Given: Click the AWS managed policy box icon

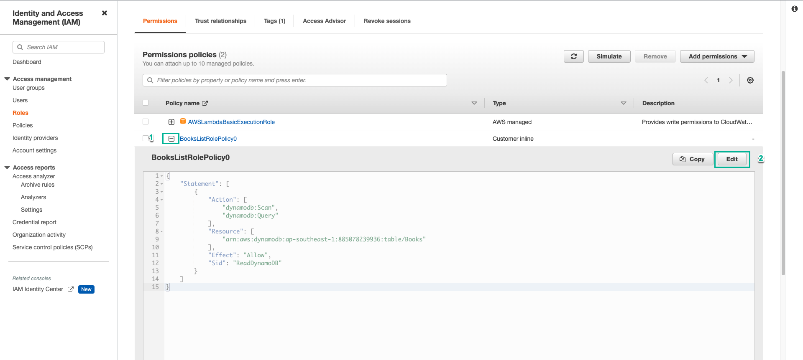Looking at the screenshot, I should [x=183, y=121].
